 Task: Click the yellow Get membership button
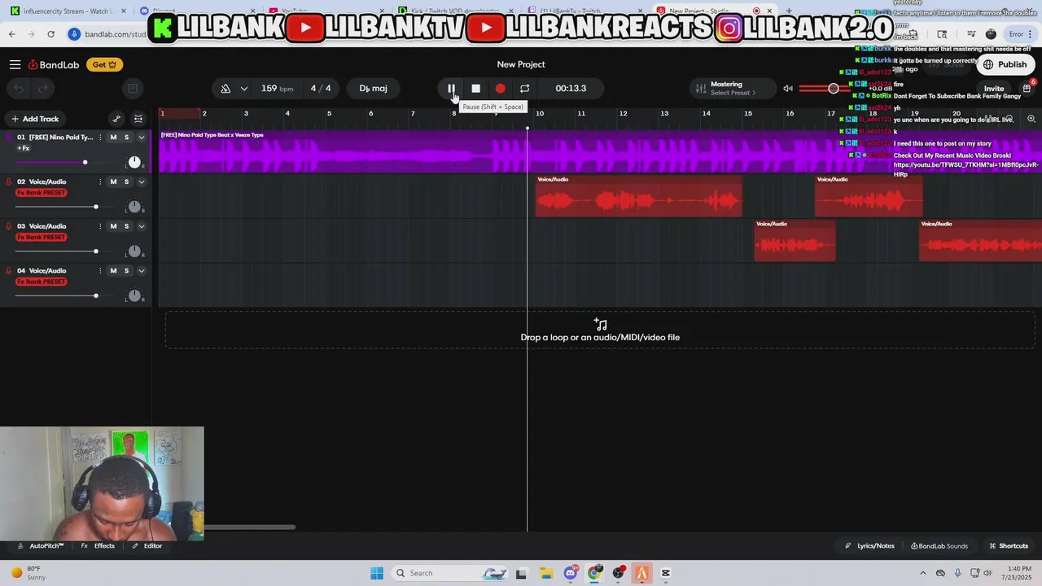tap(104, 64)
